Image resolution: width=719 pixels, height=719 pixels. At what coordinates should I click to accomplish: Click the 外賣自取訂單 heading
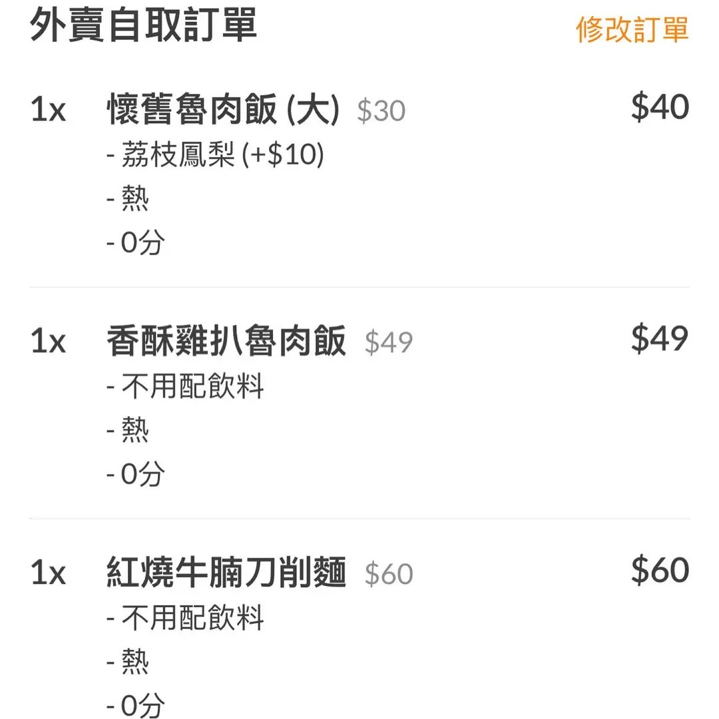pos(143,26)
